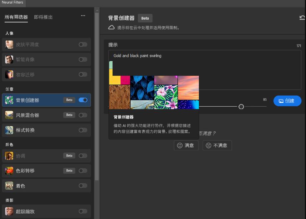Viewport: 306px width, 219px height.
Task: Select the 所有筛选器 tab
Action: click(x=16, y=17)
